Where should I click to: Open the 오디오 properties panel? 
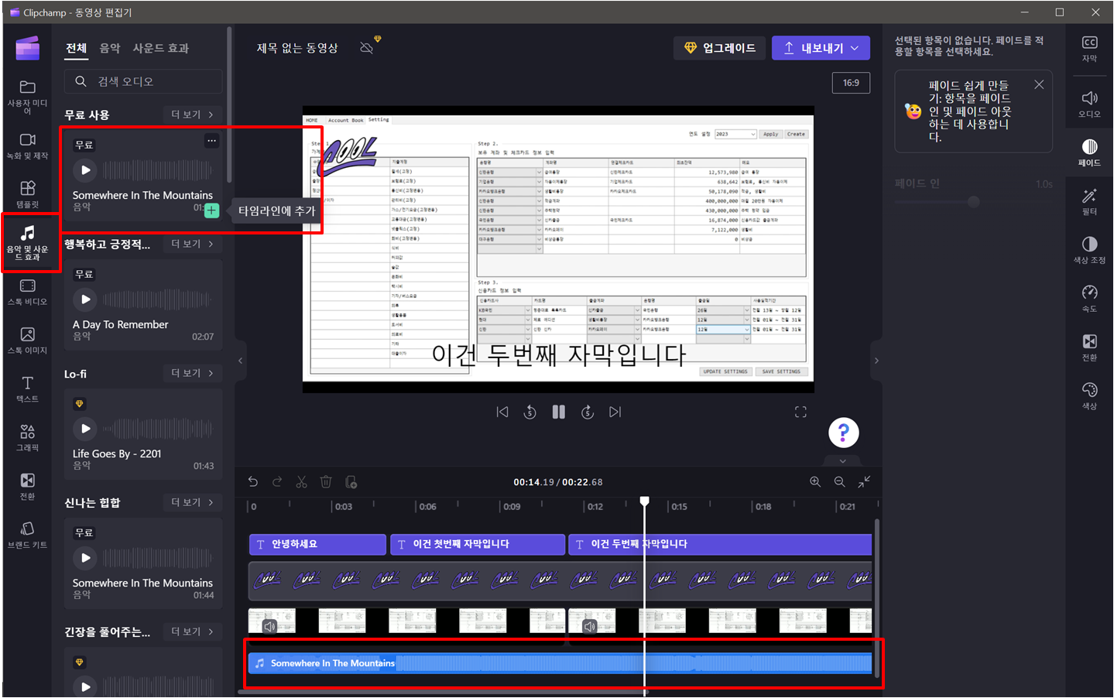click(1089, 104)
